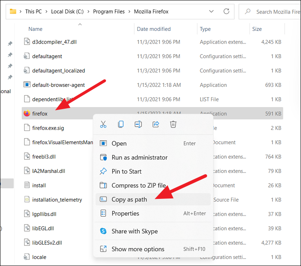Click the freebl3.dll file icon
Viewport: 301px width, 266px height.
27,156
